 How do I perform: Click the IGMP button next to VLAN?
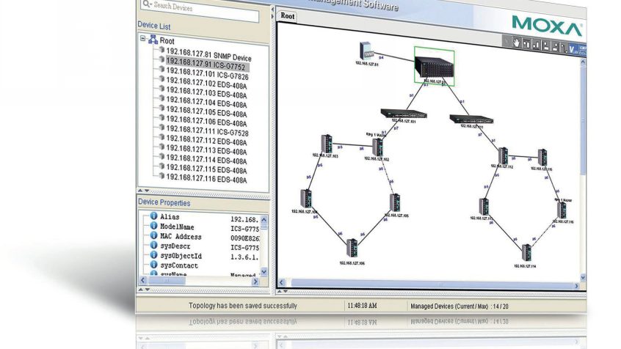583,51
